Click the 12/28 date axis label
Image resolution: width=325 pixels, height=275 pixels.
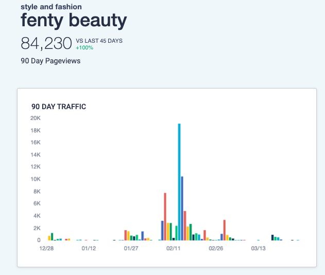(x=46, y=248)
